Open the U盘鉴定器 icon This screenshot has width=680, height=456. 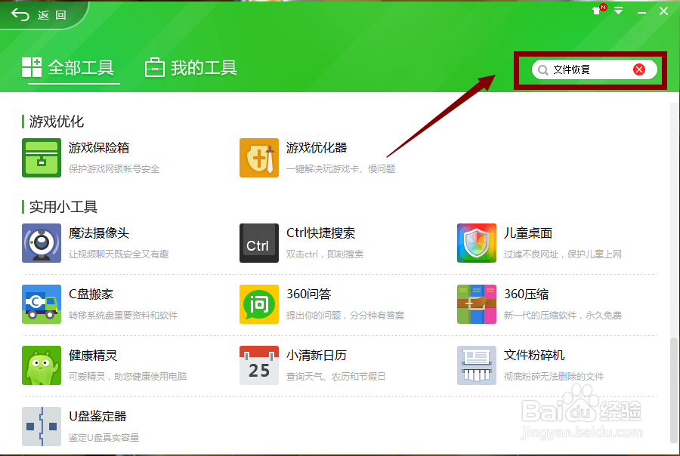pyautogui.click(x=42, y=427)
